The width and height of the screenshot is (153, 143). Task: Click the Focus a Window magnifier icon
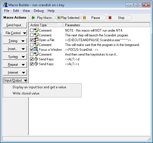[x=36, y=49]
